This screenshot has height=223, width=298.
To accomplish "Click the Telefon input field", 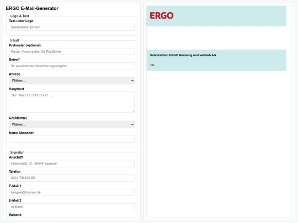I will click(x=72, y=178).
